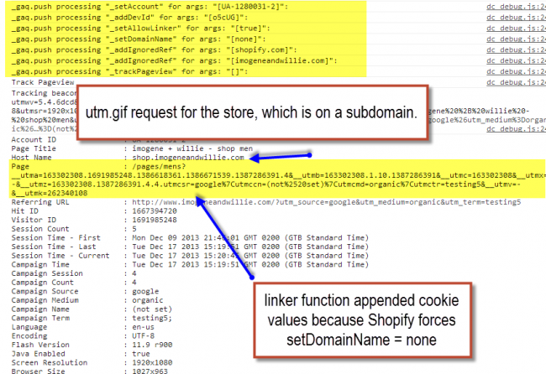Select page title imogene + willie - shop men

point(192,148)
